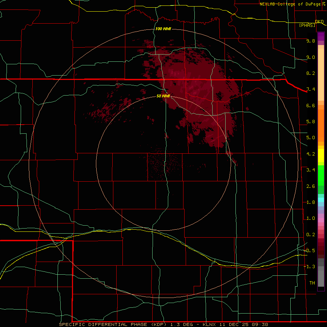327x327 pixels.
Task: Click the KLNX radar site identifier
Action: pos(209,324)
